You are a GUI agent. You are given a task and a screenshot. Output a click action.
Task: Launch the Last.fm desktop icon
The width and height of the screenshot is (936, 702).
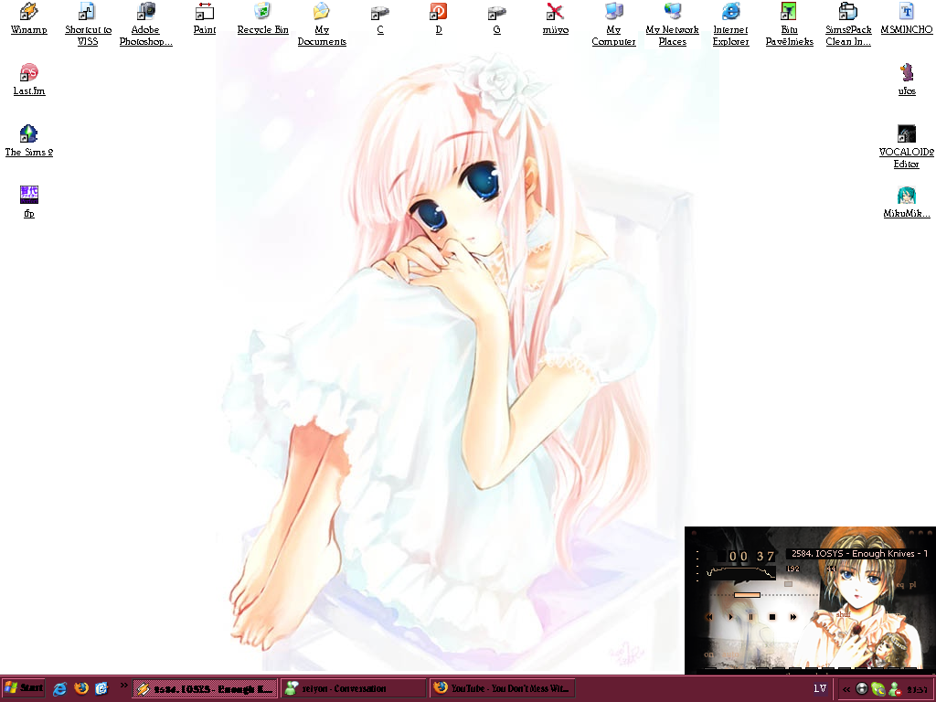(28, 79)
